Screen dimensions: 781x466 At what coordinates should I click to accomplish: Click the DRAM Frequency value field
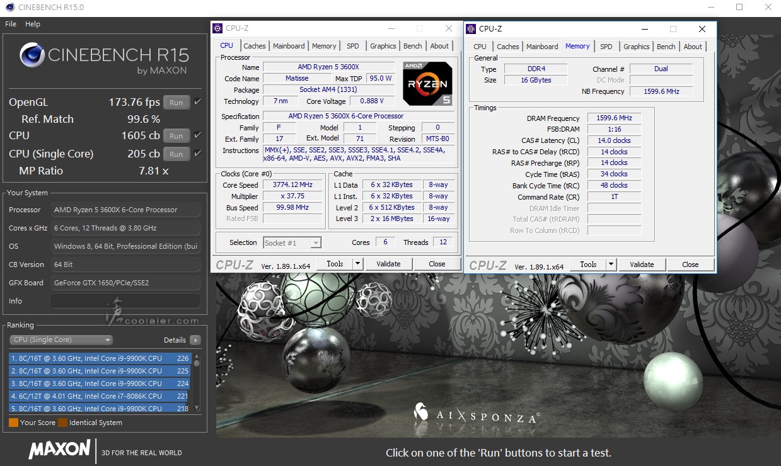(x=614, y=118)
